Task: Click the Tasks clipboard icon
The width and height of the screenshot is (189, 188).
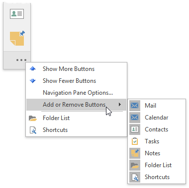Action: click(x=135, y=141)
